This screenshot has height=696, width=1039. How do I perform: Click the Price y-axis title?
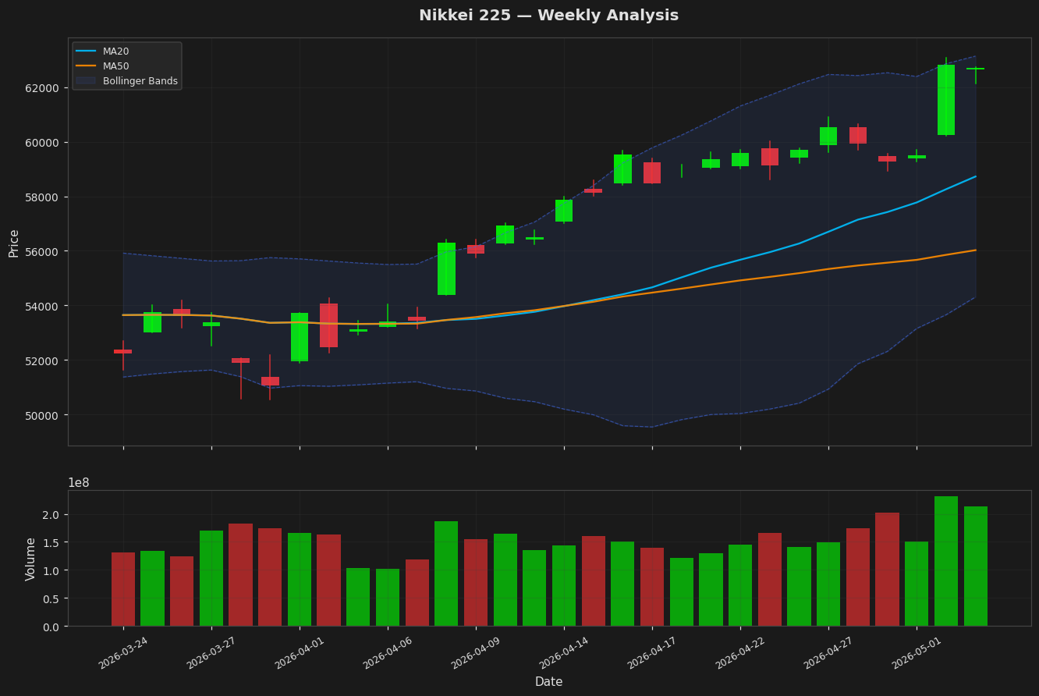coord(14,243)
